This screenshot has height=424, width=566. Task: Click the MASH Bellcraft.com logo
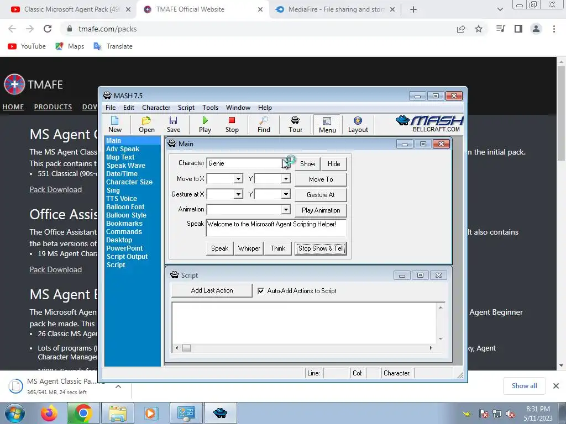[x=429, y=124]
